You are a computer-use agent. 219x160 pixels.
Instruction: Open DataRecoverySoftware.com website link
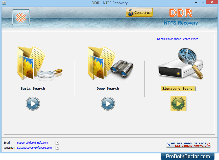[34, 148]
